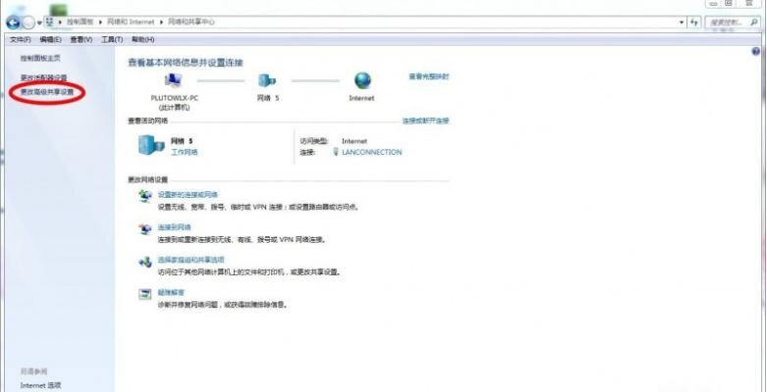Open the address bar history dropdown
767x392 pixels.
click(681, 21)
